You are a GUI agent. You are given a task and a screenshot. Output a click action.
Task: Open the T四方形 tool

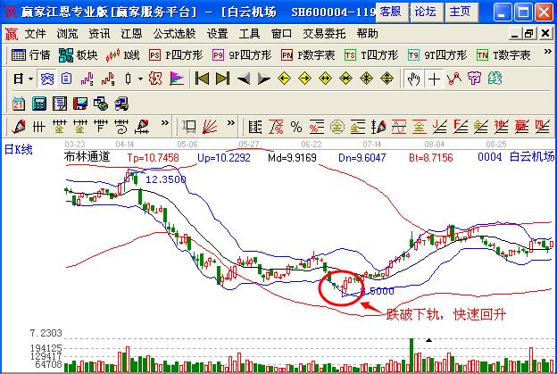click(x=371, y=55)
